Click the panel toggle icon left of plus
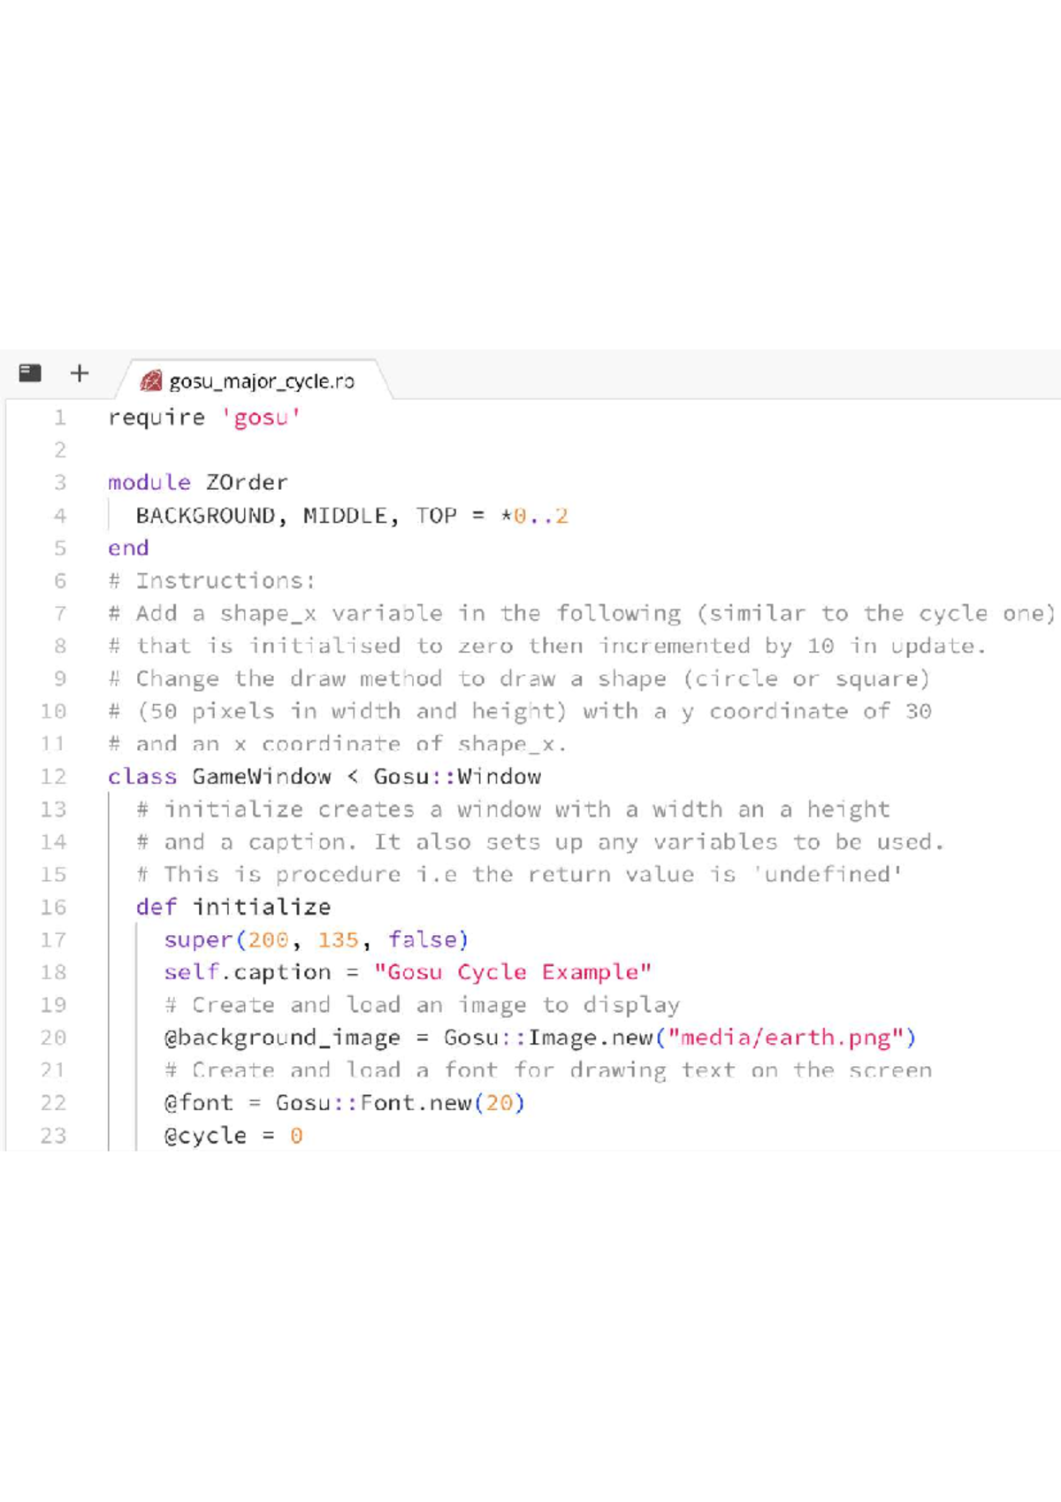The width and height of the screenshot is (1061, 1502). 30,373
